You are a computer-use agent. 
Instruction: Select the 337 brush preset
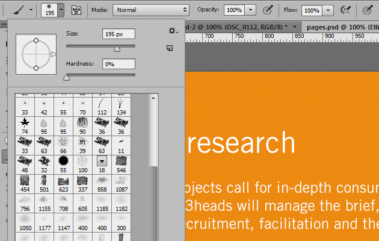click(82, 184)
